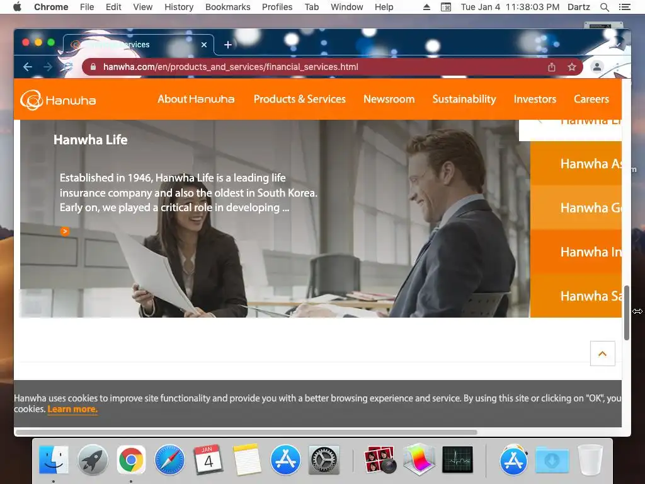
Task: Launch Photo Booth from the dock
Action: click(x=380, y=459)
